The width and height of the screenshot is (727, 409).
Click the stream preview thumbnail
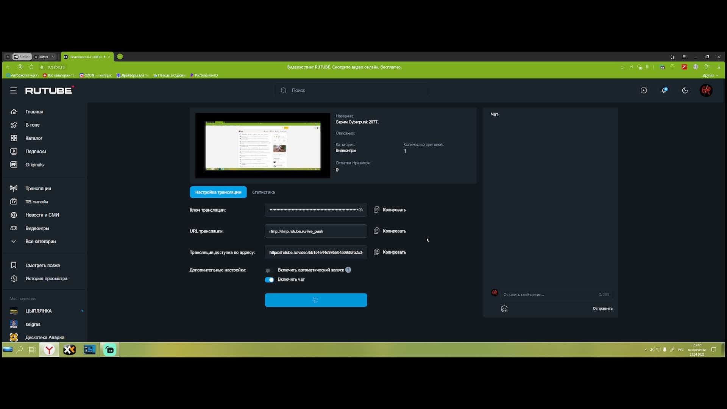[x=262, y=145]
